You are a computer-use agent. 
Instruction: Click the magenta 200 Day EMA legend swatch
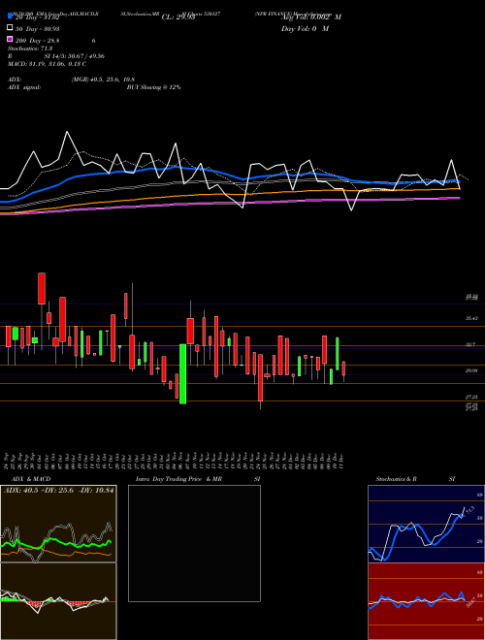click(11, 39)
